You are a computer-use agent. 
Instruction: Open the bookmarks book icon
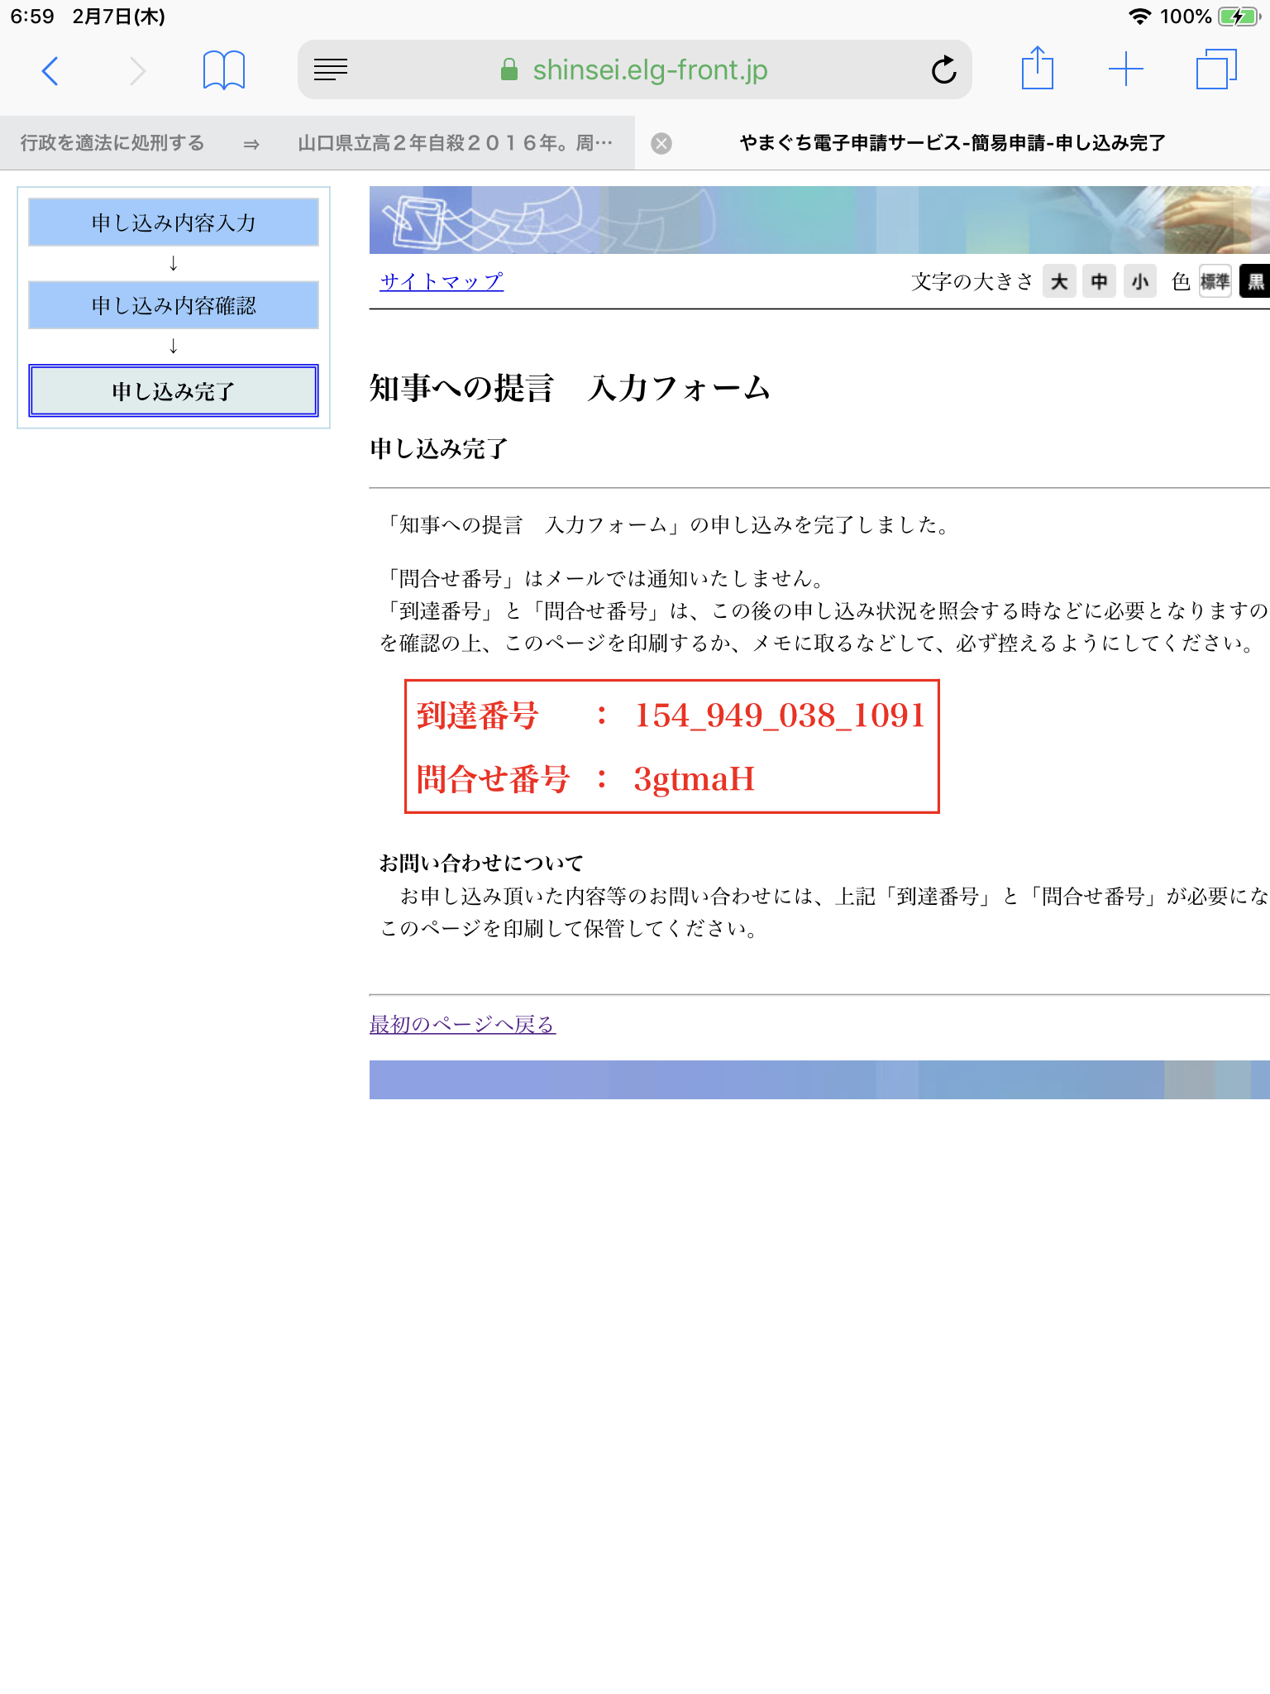(223, 70)
